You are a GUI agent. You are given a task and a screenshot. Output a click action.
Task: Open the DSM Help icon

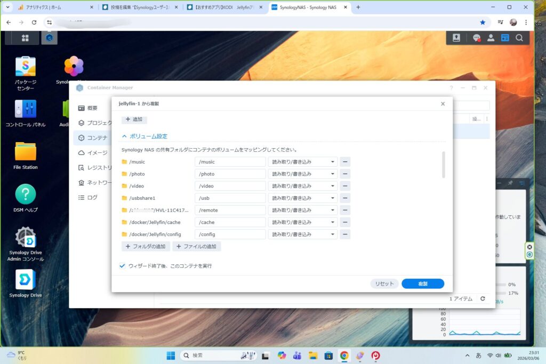point(25,195)
